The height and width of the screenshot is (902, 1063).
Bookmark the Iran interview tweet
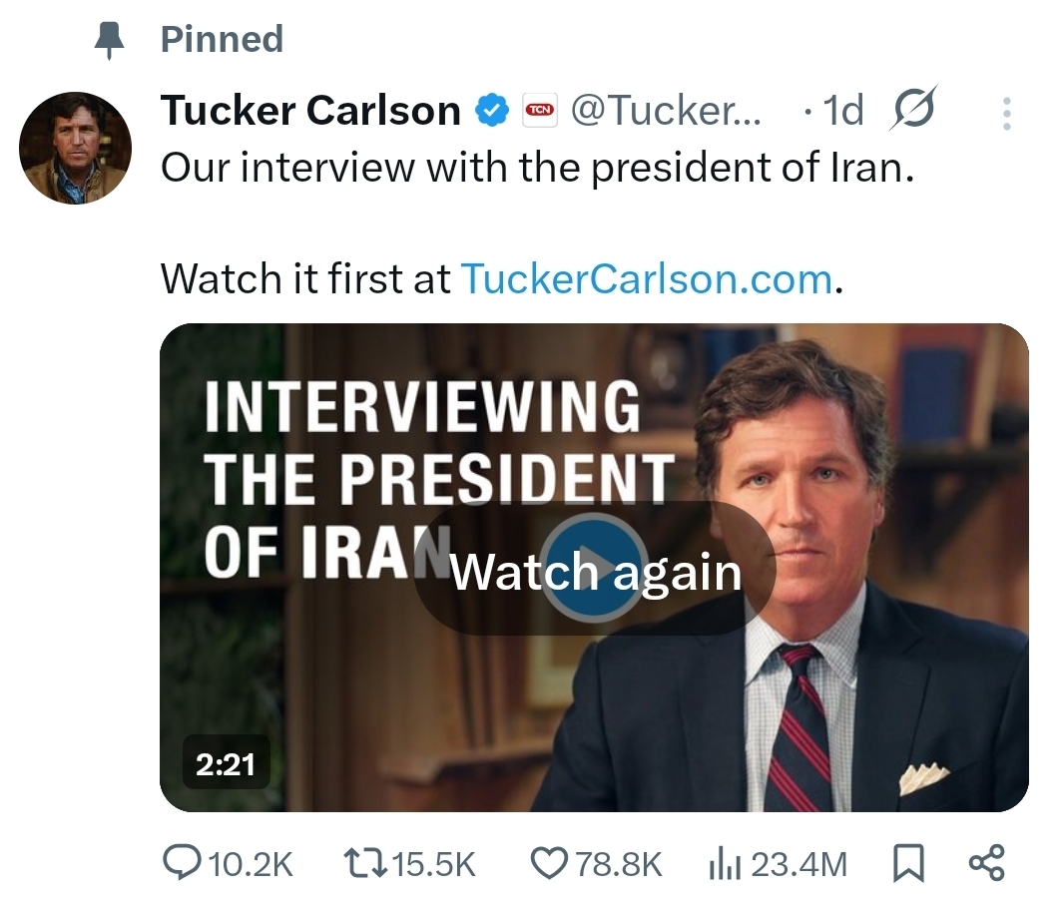click(906, 863)
